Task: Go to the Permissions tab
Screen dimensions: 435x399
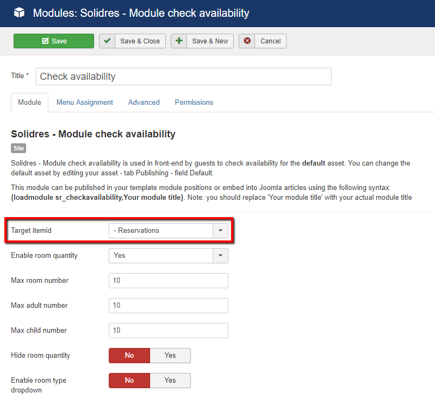Action: pyautogui.click(x=194, y=103)
